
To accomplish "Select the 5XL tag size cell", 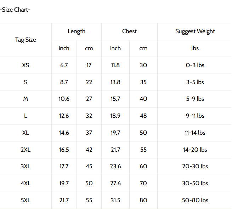I will click(x=26, y=201).
